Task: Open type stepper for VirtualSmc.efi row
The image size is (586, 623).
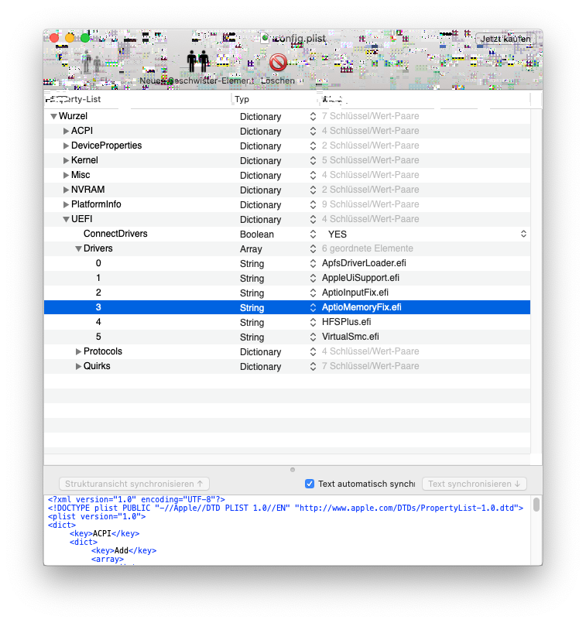Action: (313, 337)
